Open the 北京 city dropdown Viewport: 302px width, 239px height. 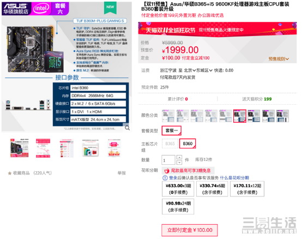click(x=190, y=70)
